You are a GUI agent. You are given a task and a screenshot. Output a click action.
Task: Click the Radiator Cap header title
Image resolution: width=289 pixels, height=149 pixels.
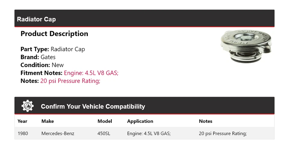(36, 19)
